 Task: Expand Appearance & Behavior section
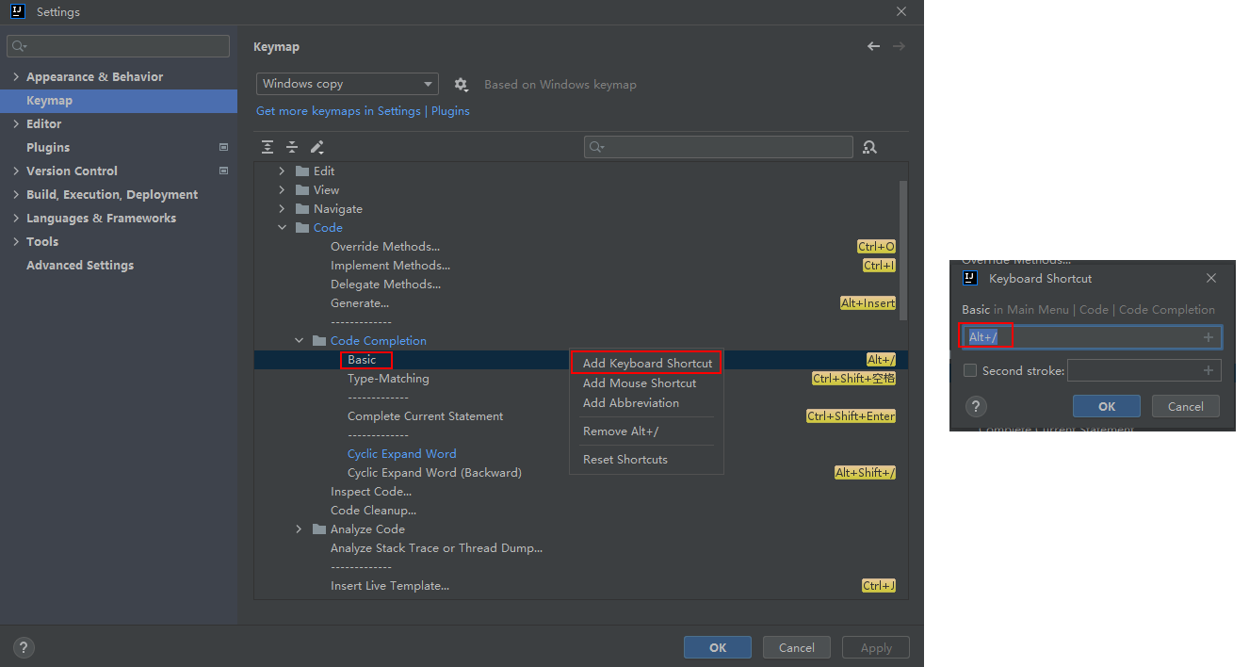point(16,76)
